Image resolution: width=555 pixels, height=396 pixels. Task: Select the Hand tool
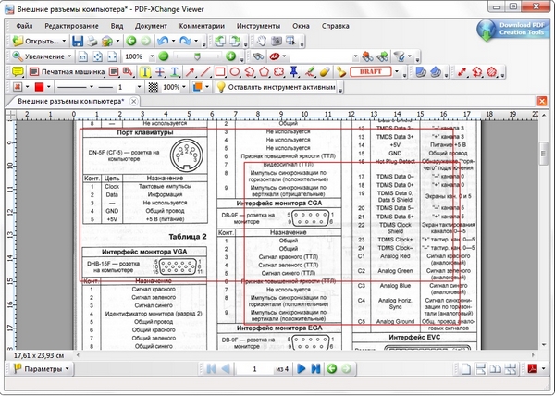click(x=261, y=41)
